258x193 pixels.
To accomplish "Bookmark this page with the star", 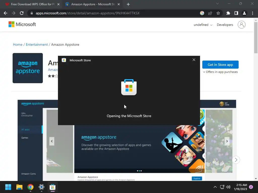I will 218,13.
